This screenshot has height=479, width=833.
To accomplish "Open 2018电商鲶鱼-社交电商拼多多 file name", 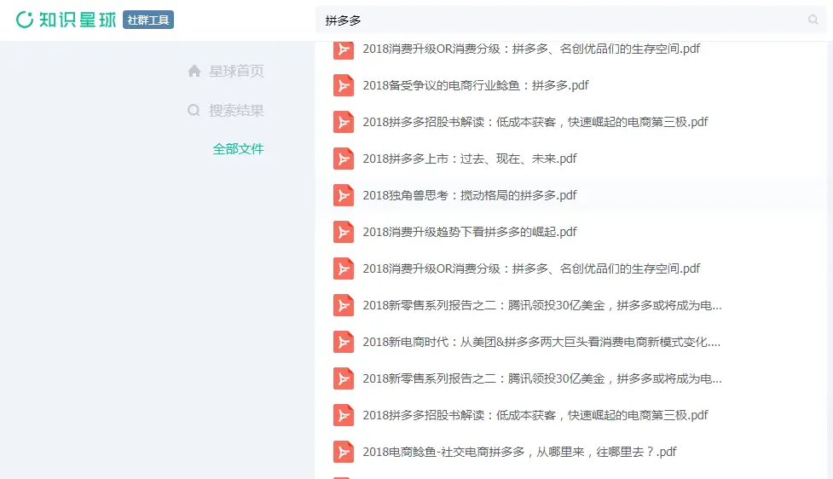I will click(x=518, y=452).
